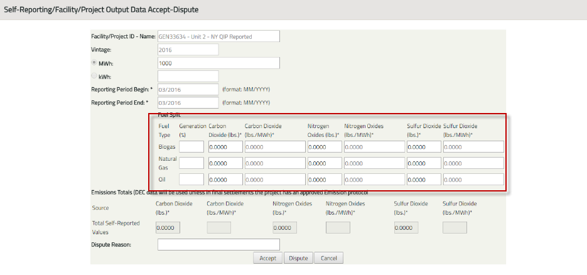The height and width of the screenshot is (275, 587).
Task: Click Biogas Sulfur Dioxide lbs/MWh field
Action: (x=473, y=147)
